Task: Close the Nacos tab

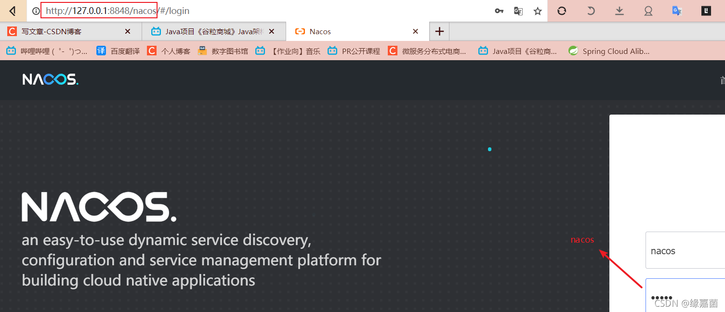Action: click(415, 31)
